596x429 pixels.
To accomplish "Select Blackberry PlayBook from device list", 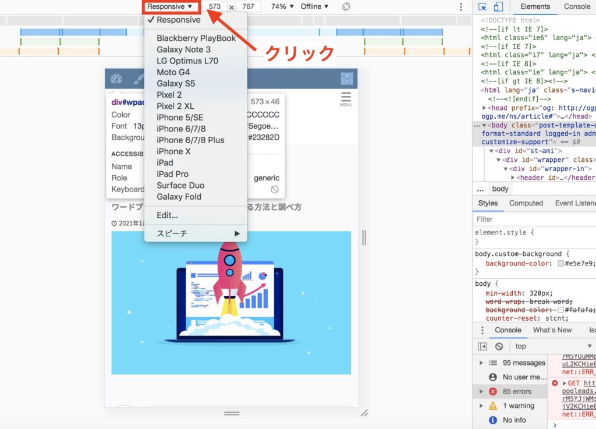I will point(196,38).
